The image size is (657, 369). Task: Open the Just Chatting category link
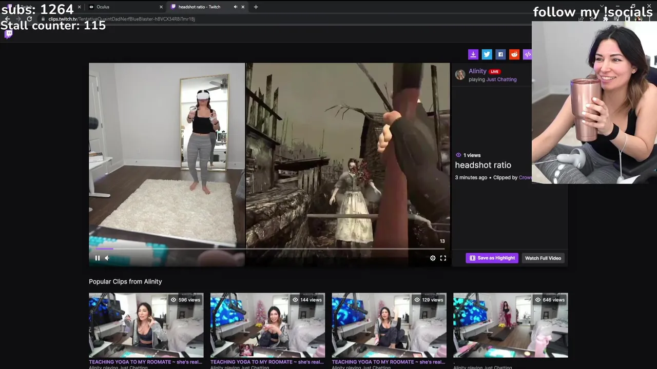click(x=501, y=79)
